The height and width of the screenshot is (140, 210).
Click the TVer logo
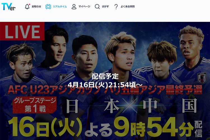(x=8, y=6)
